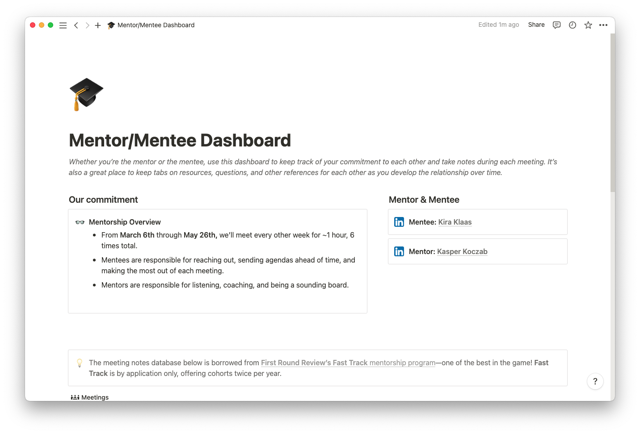
Task: Open the help question mark bubble
Action: click(595, 381)
